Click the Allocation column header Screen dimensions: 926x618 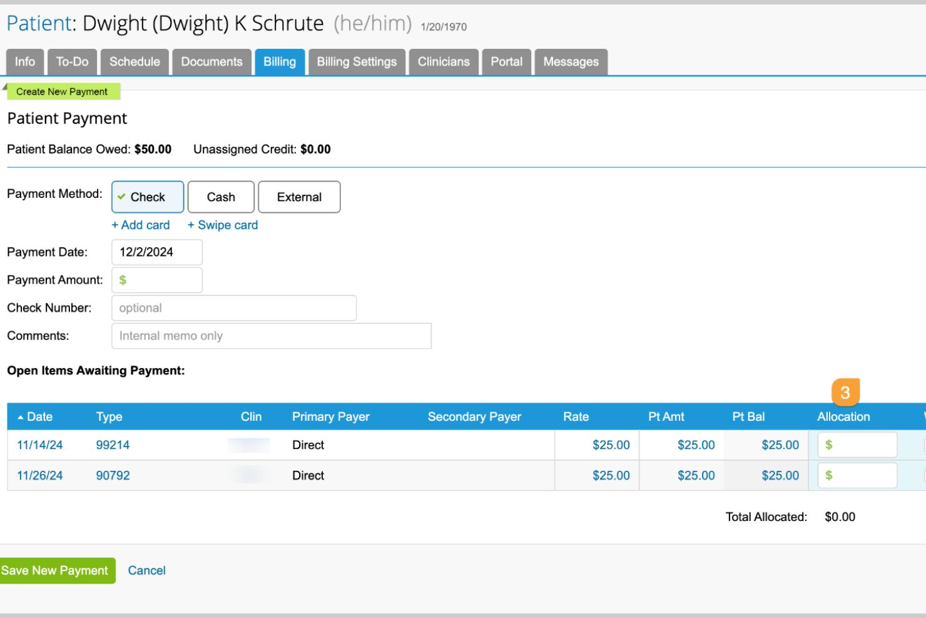(x=843, y=417)
